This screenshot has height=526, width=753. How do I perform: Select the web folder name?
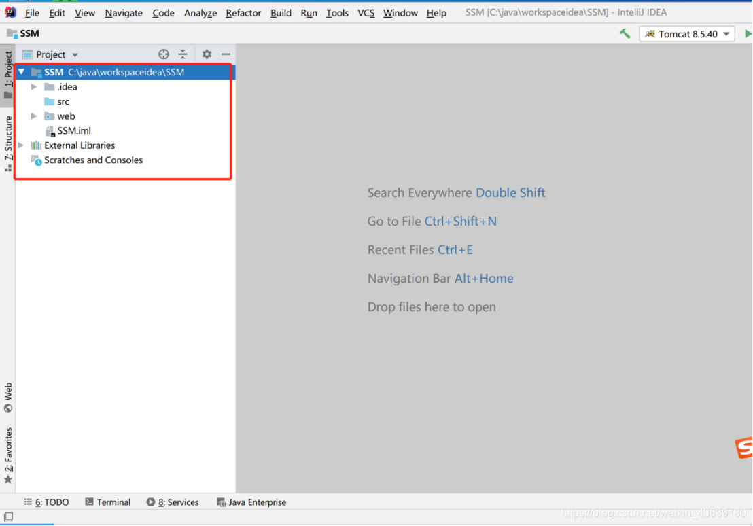[x=66, y=116]
